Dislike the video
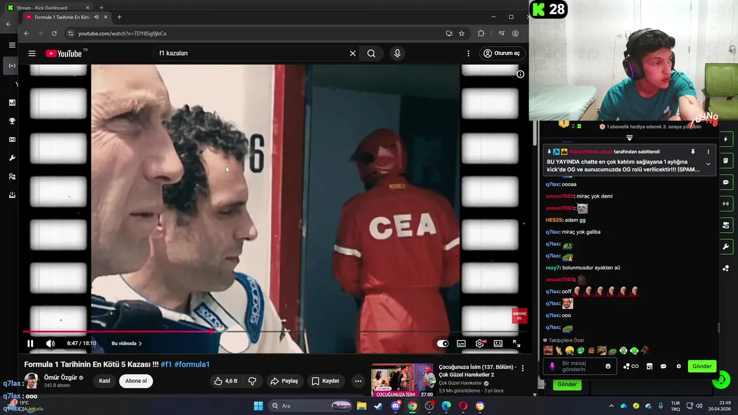Viewport: 738px width, 415px height. (252, 381)
